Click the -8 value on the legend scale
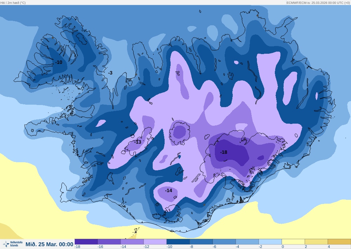Image resolution: width=351 pixels, height=249 pixels. point(192,247)
